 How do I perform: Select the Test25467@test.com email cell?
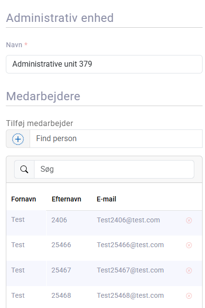130,270
